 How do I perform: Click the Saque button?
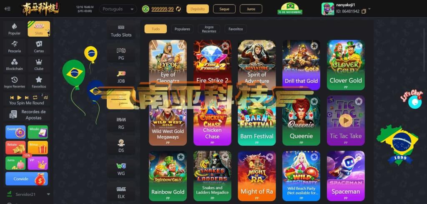[224, 9]
